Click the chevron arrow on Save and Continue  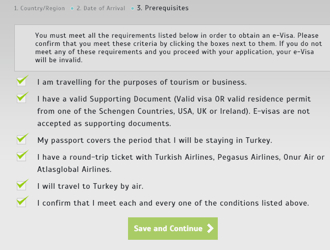[x=210, y=229]
